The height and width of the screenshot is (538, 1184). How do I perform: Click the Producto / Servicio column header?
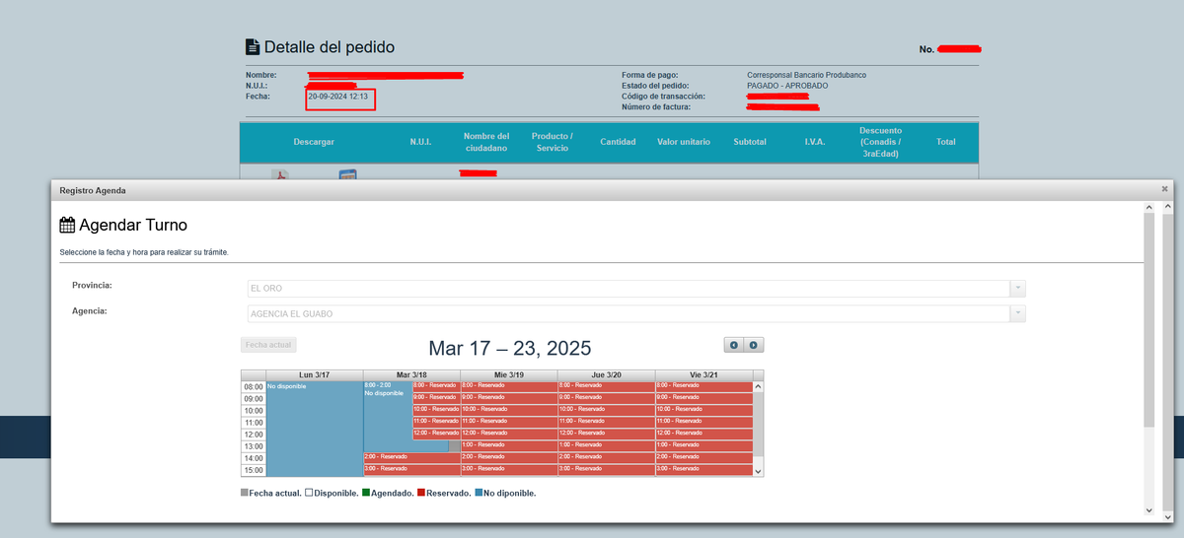coord(552,142)
